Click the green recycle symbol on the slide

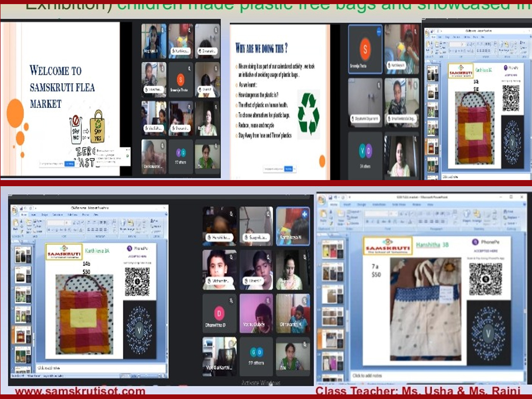[308, 113]
